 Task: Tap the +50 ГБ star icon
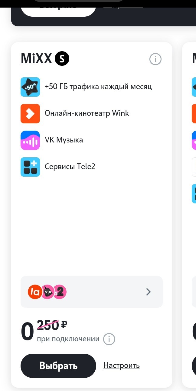(30, 87)
